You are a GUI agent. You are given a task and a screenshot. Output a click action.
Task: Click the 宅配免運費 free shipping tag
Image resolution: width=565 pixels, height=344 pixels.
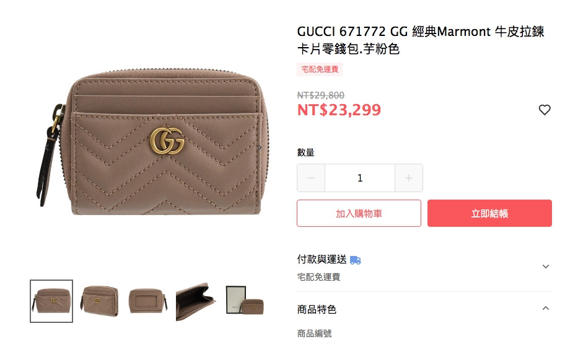pyautogui.click(x=320, y=69)
